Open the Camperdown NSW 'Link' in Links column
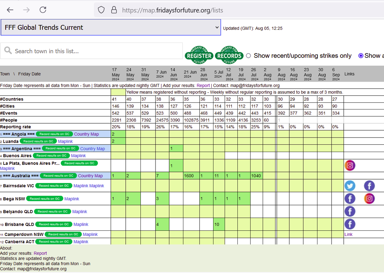Image resolution: width=384 pixels, height=273 pixels. point(348,235)
